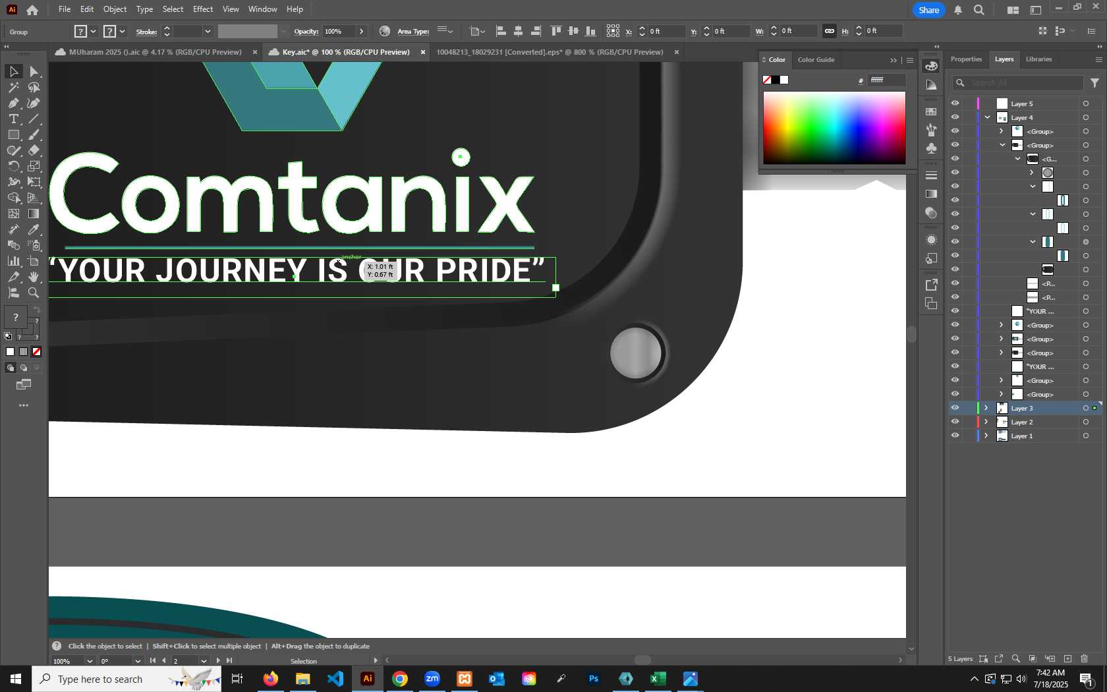Open the stroke weight dropdown

click(x=208, y=31)
